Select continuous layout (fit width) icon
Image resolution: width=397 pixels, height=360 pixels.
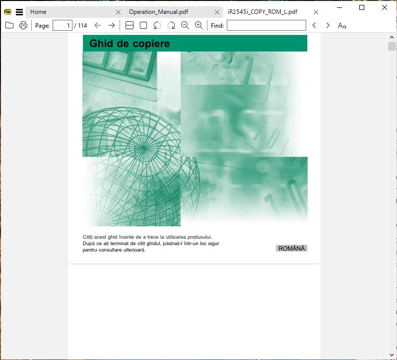[x=130, y=26]
